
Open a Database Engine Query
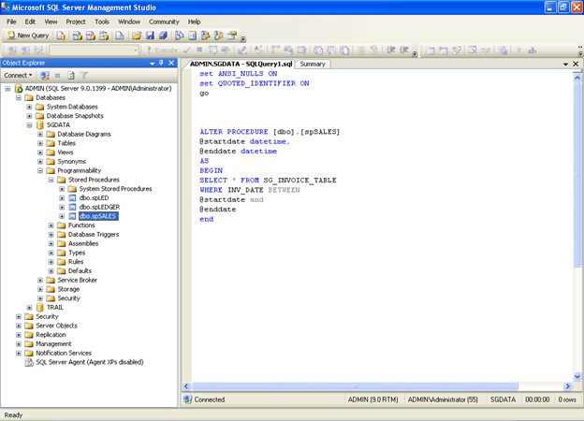point(61,36)
